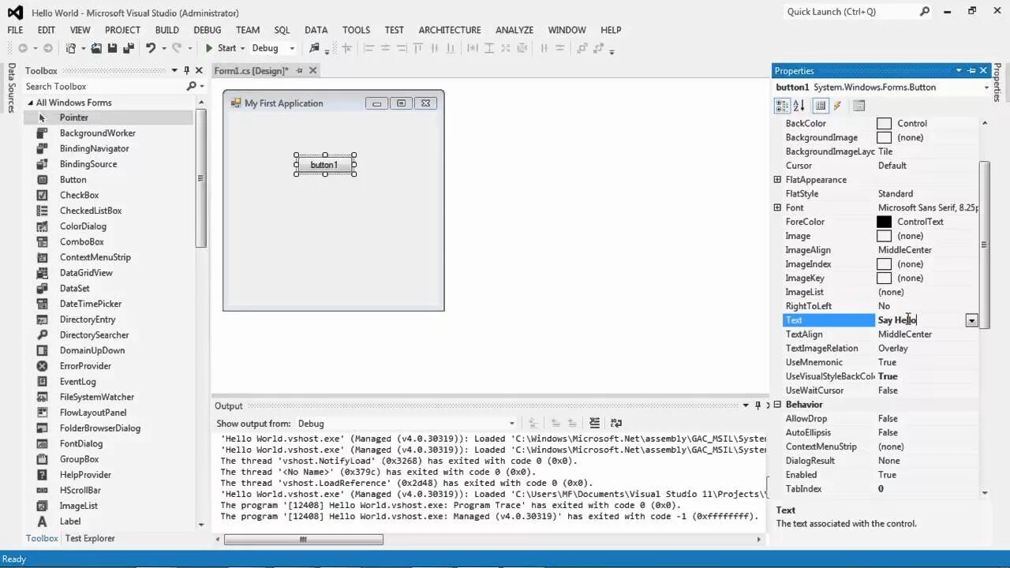Viewport: 1010px width, 568px height.
Task: Click the Properties panel auto-hide pin
Action: click(x=971, y=70)
